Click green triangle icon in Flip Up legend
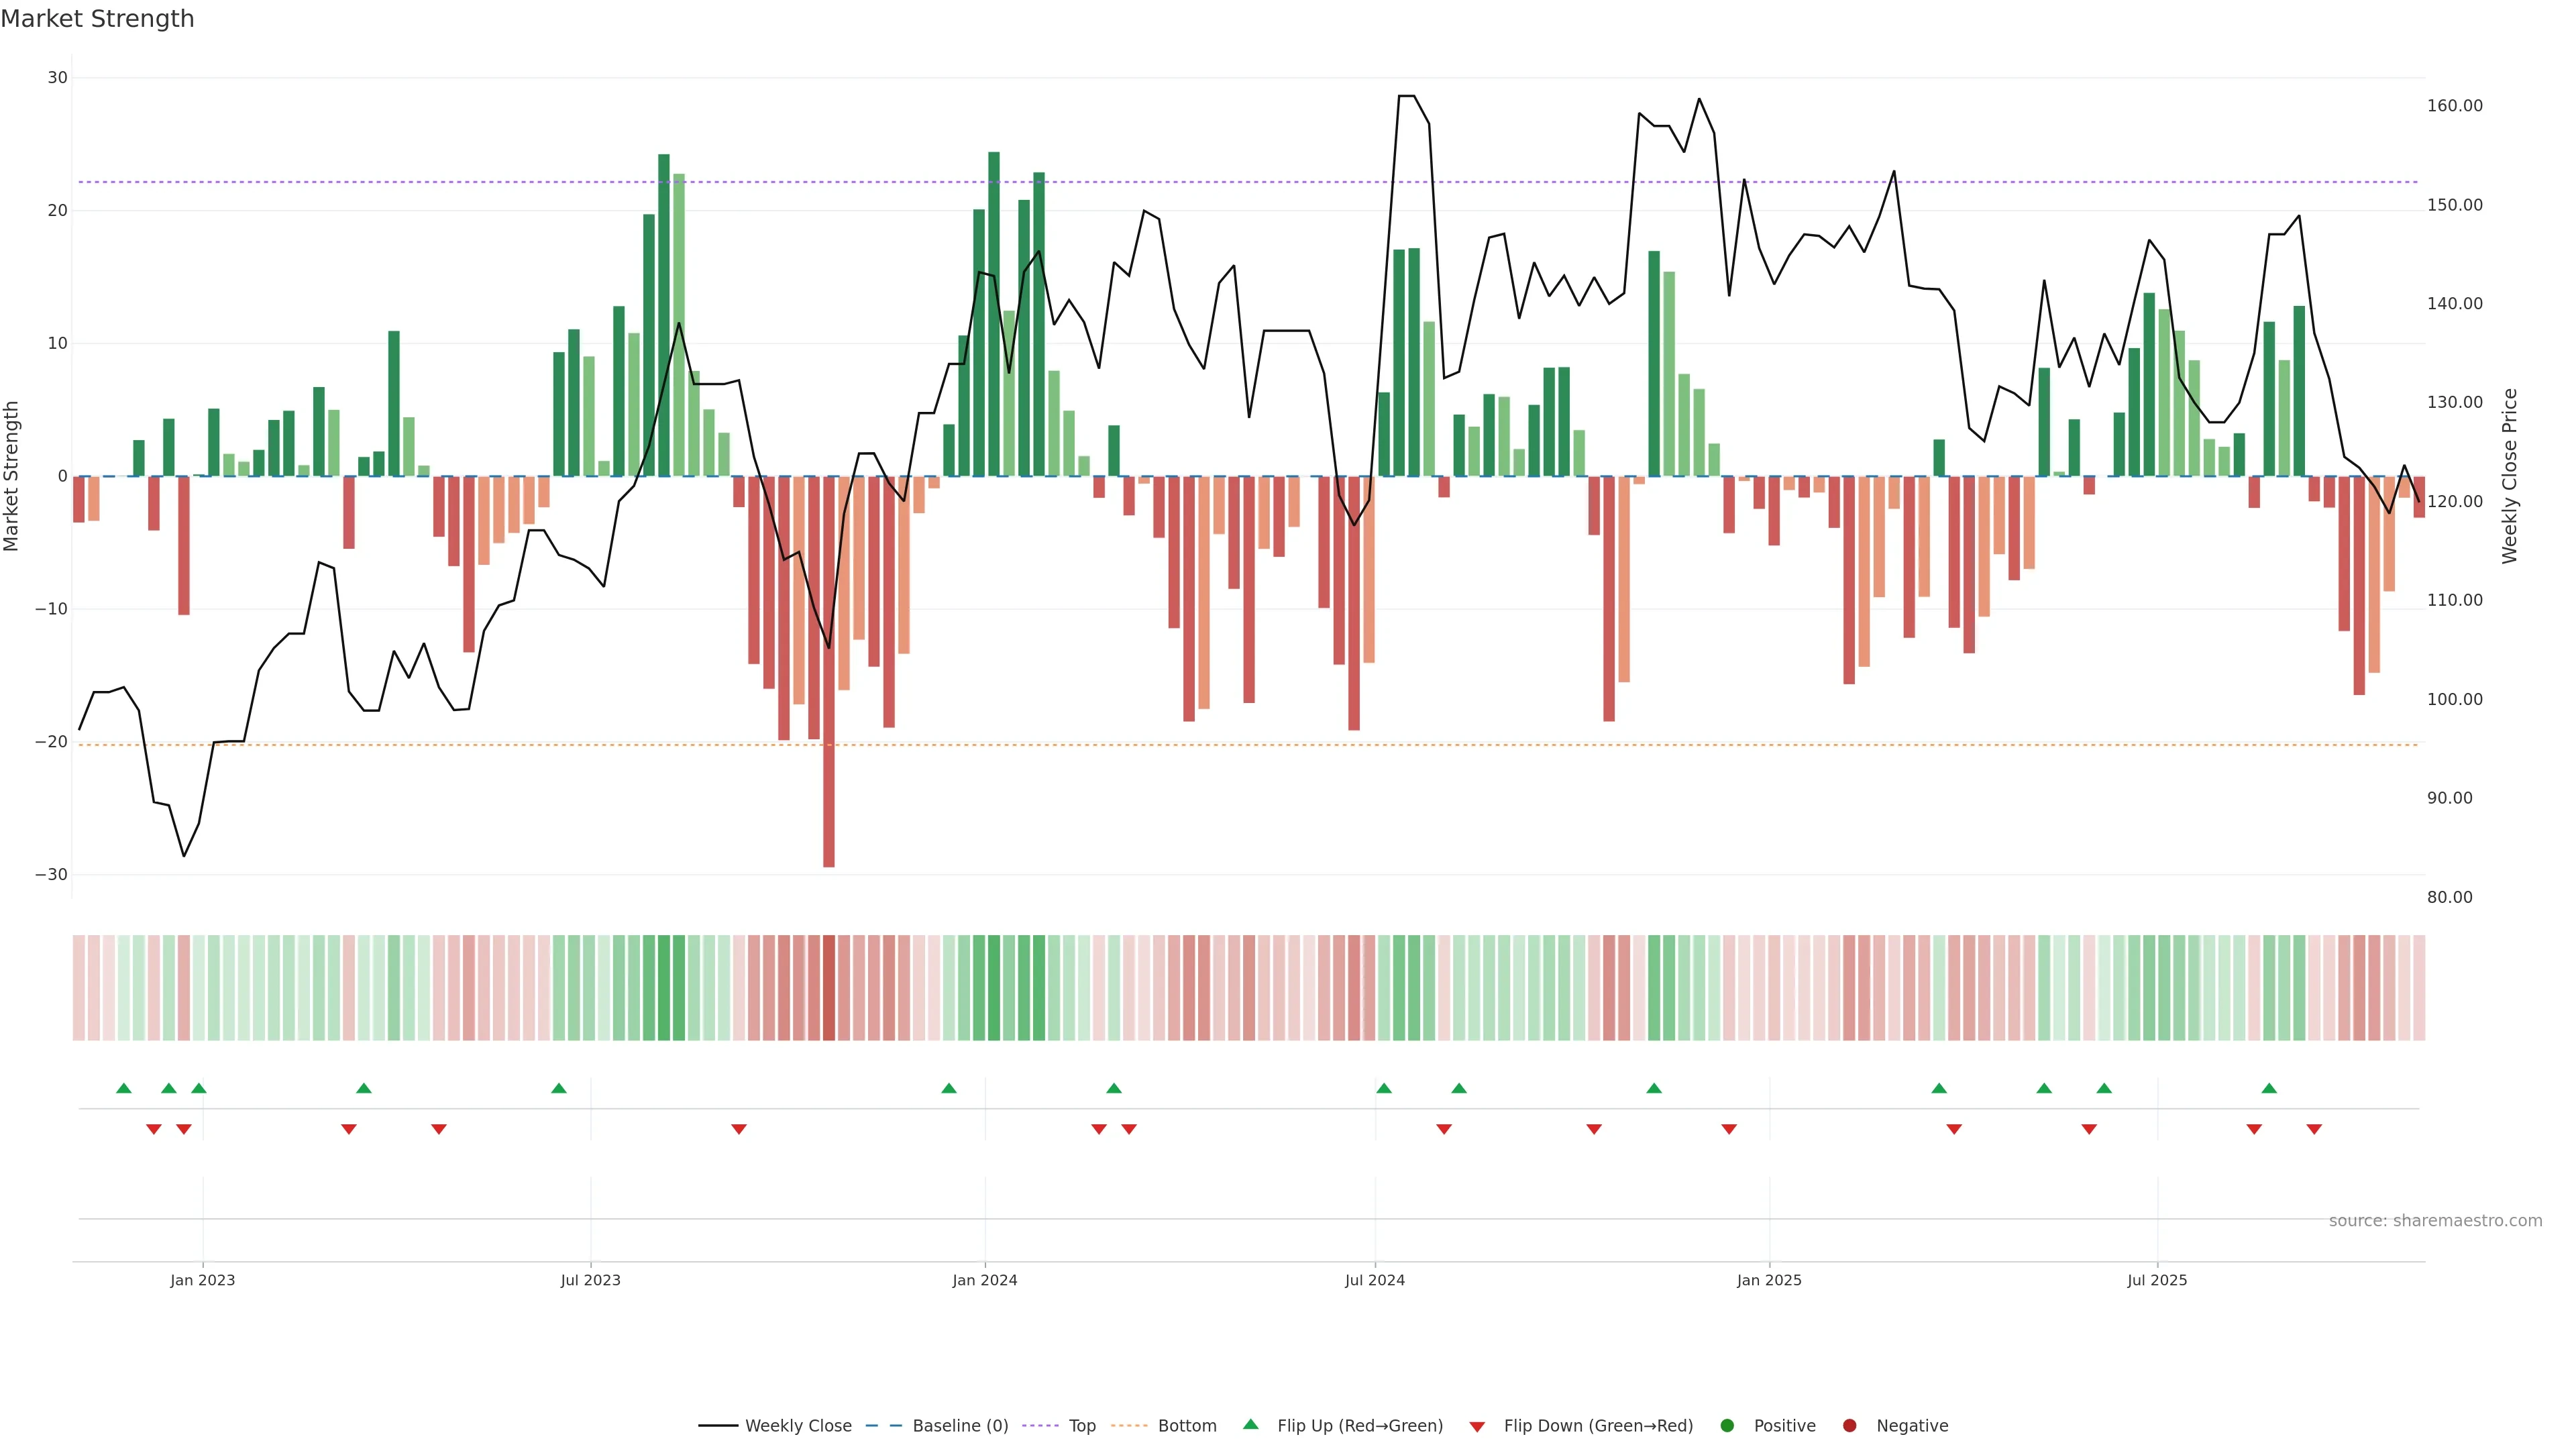Image resolution: width=2576 pixels, height=1449 pixels. pyautogui.click(x=1250, y=1424)
